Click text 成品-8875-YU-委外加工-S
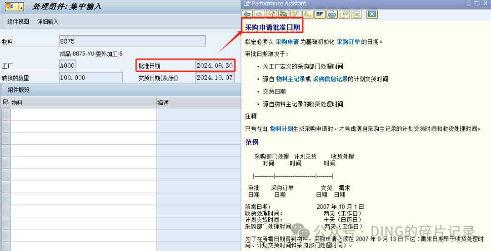The image size is (491, 251). [x=91, y=54]
